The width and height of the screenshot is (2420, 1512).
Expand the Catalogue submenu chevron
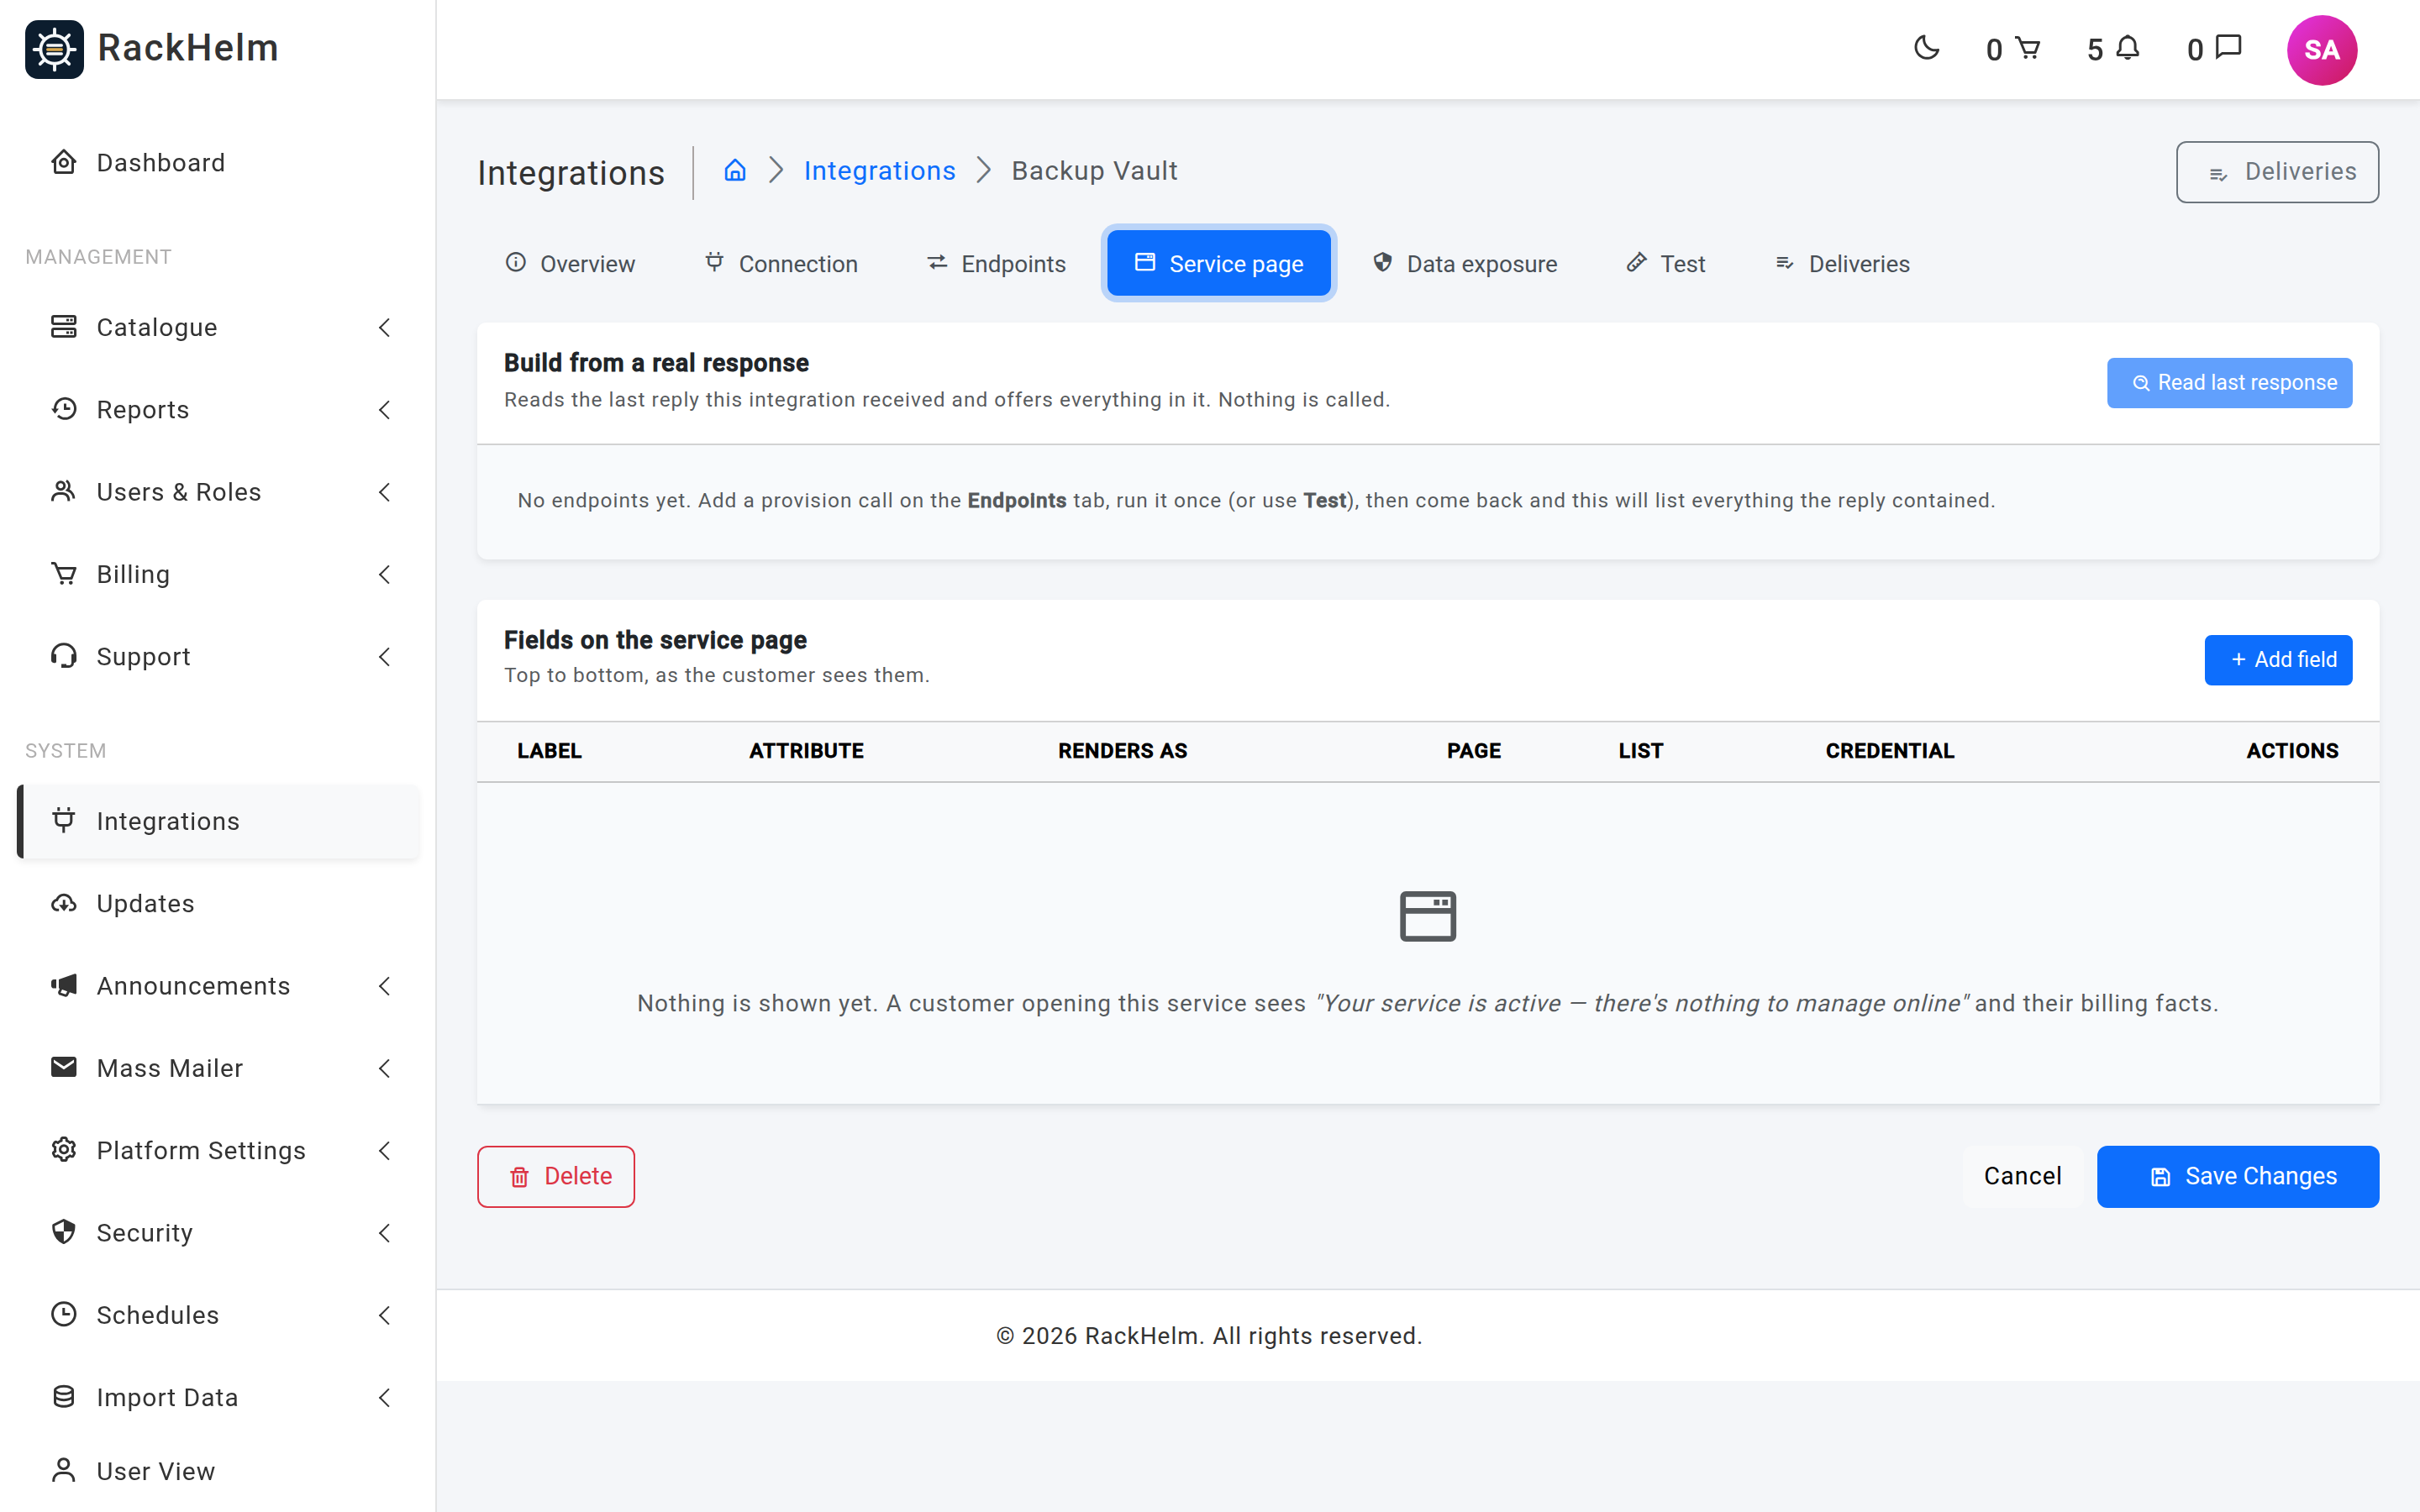(385, 327)
